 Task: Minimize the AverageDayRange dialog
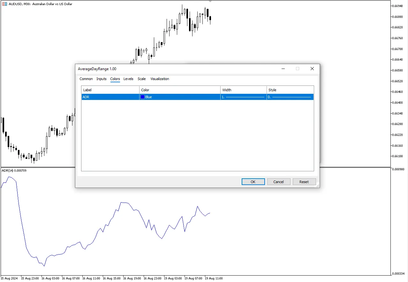click(283, 69)
